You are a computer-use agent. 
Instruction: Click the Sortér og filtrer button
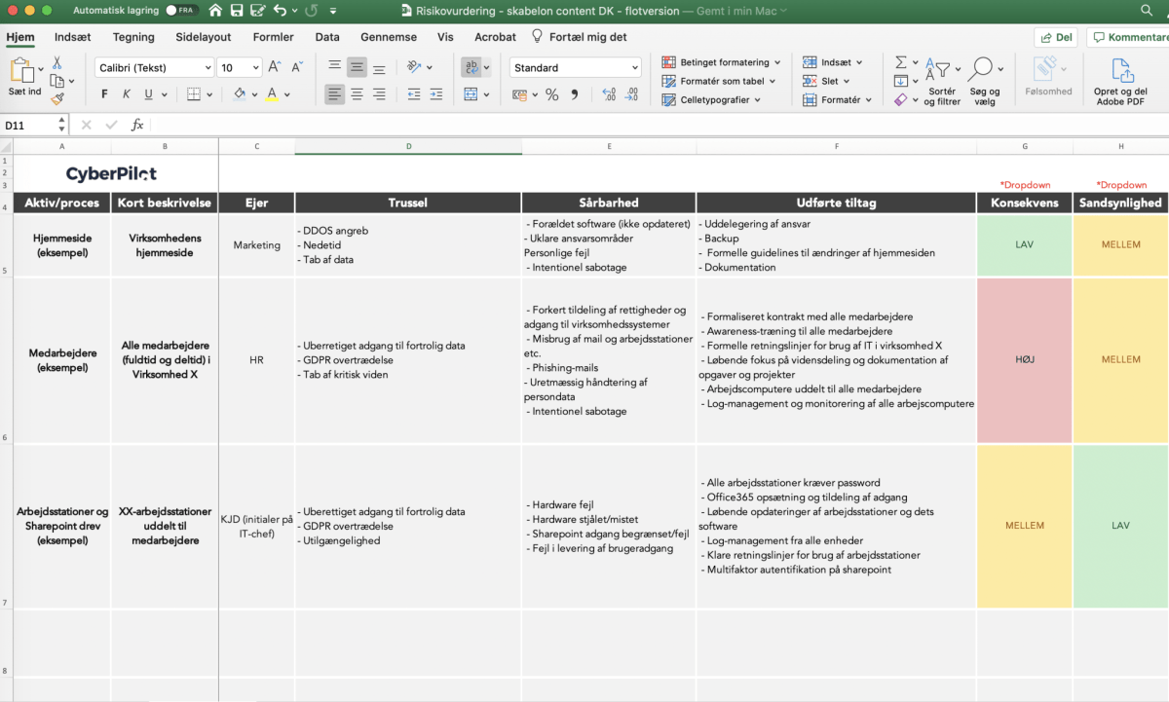click(941, 81)
